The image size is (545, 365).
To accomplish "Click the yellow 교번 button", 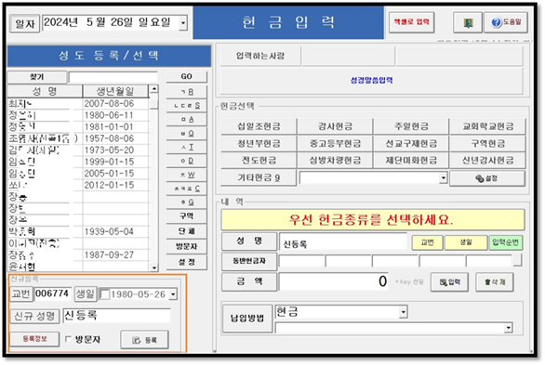I will click(427, 242).
